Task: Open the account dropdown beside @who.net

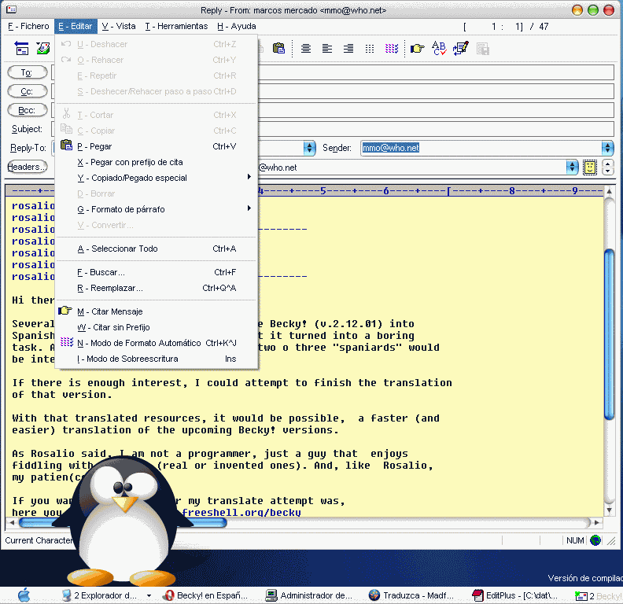Action: click(x=572, y=168)
